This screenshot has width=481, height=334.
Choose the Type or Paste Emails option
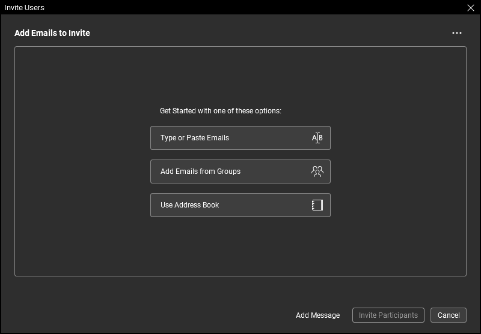click(240, 138)
